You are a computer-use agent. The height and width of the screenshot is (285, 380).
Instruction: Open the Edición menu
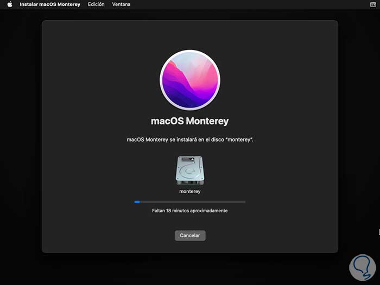(96, 4)
